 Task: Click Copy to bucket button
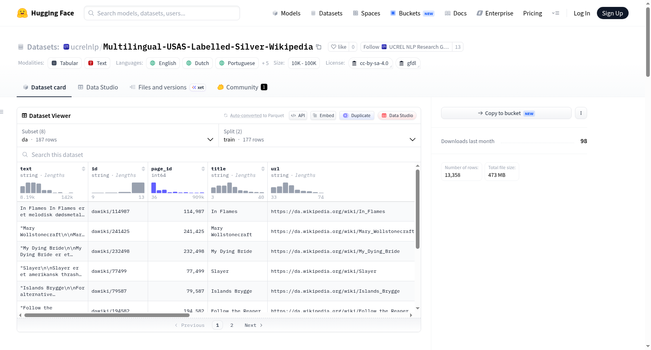pos(506,113)
